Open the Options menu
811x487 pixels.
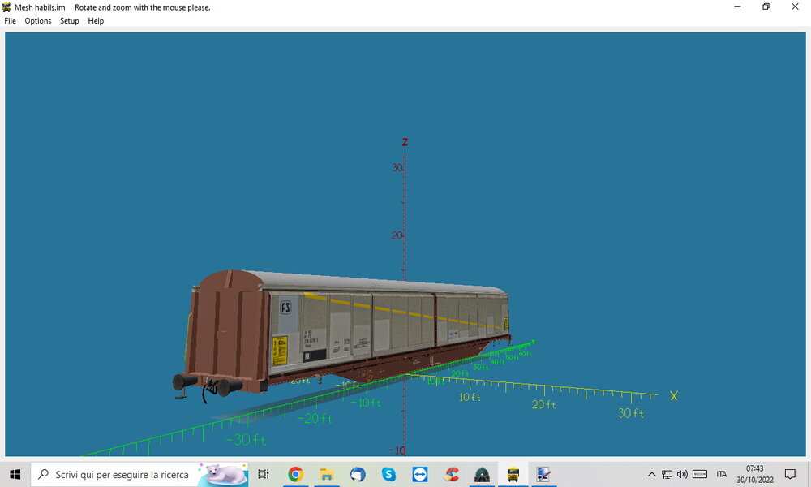coord(38,21)
